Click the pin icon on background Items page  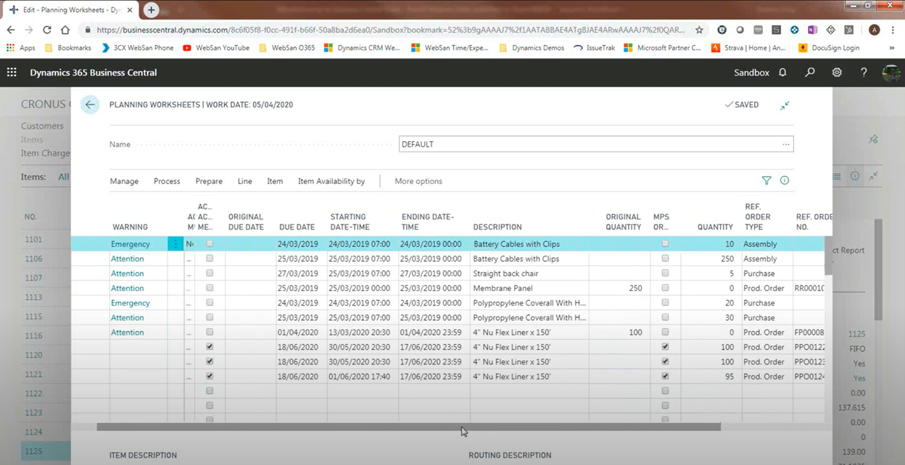point(873,139)
